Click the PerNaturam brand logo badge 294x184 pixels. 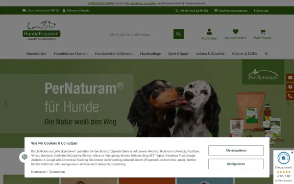pos(263,72)
